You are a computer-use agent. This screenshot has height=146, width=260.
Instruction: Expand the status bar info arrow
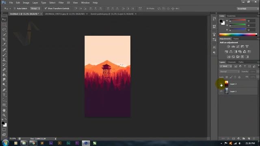point(56,139)
